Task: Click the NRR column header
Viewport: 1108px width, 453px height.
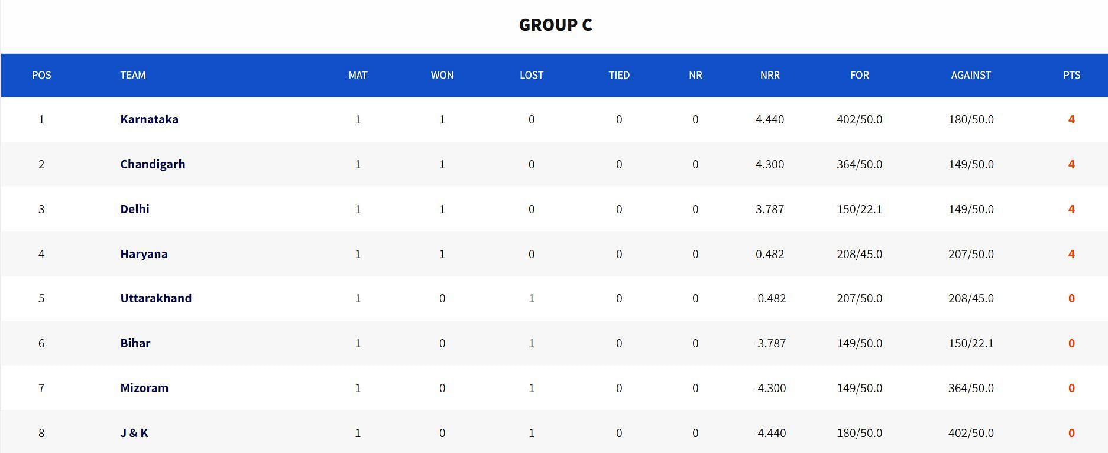Action: point(770,75)
